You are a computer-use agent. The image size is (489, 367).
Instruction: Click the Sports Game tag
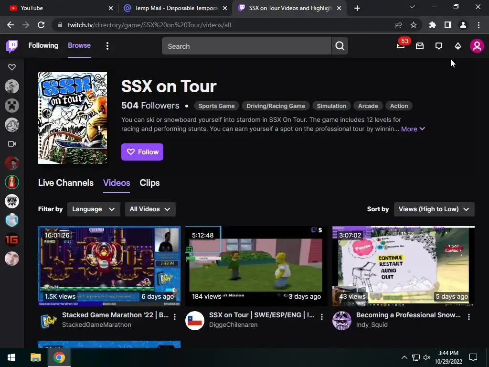[x=216, y=106]
